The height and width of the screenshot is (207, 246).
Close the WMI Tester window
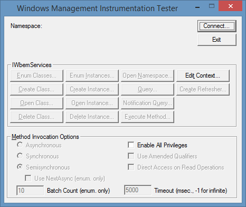230,6
